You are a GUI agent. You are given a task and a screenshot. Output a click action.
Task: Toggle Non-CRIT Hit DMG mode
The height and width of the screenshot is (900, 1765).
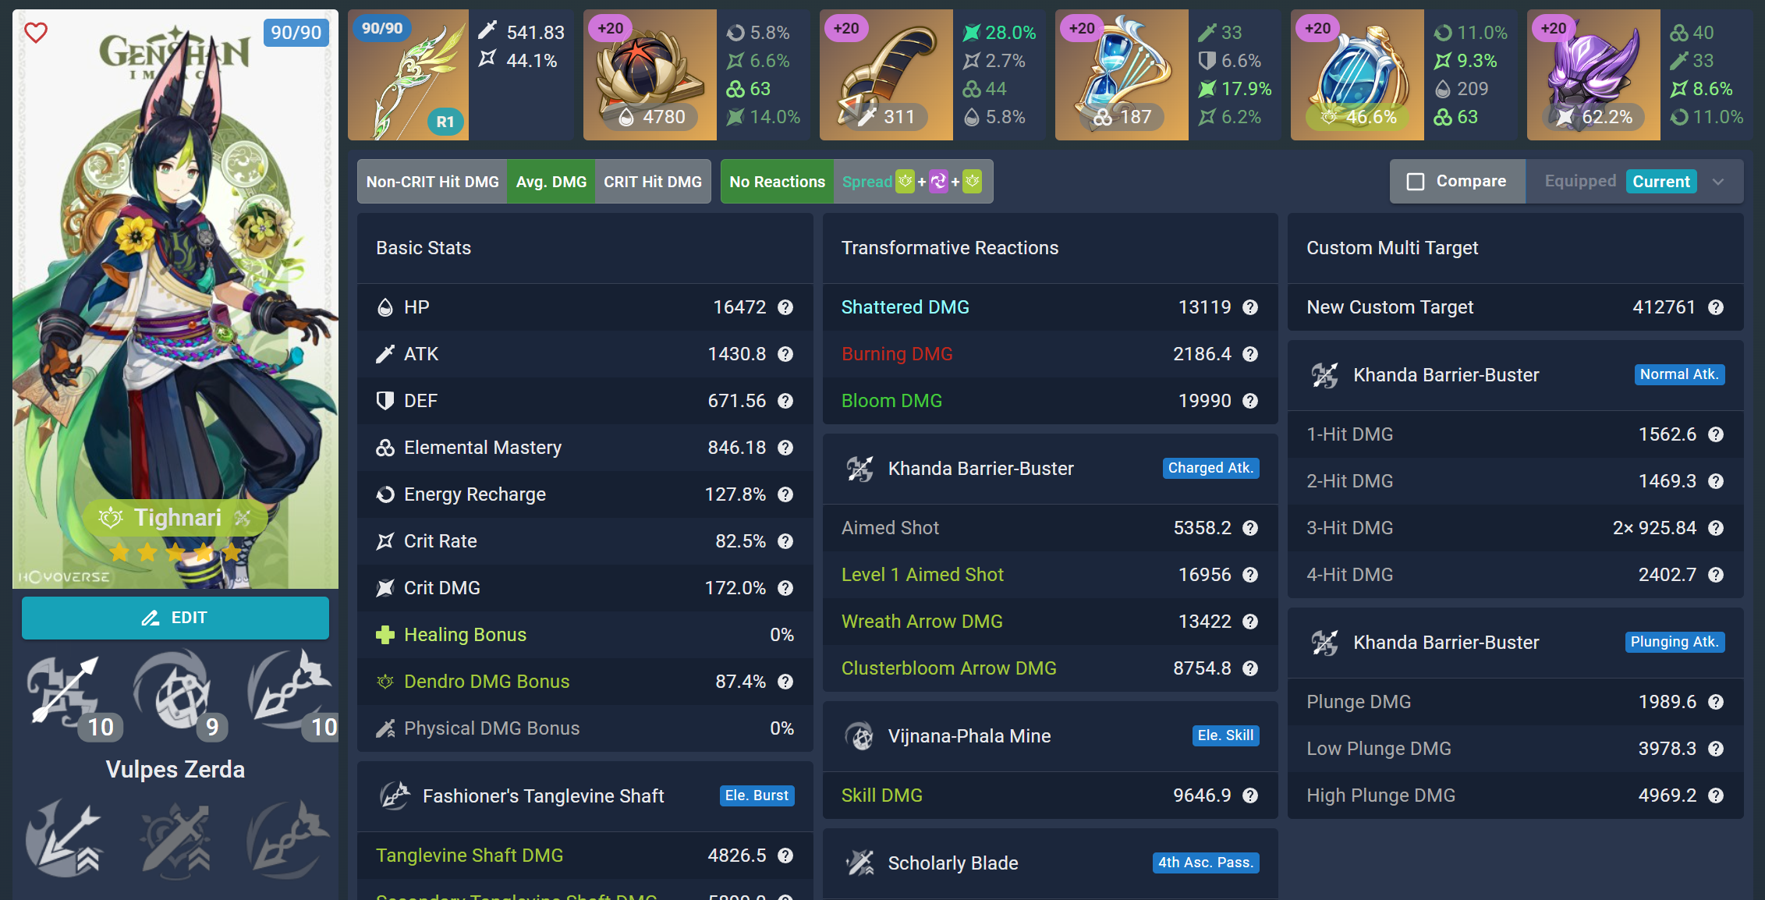pos(432,182)
